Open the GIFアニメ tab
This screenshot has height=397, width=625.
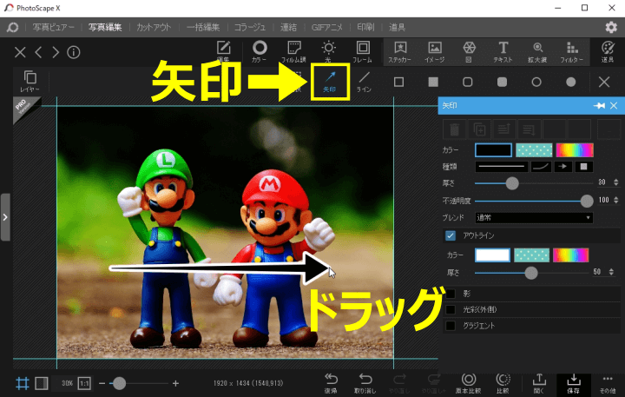tap(327, 27)
